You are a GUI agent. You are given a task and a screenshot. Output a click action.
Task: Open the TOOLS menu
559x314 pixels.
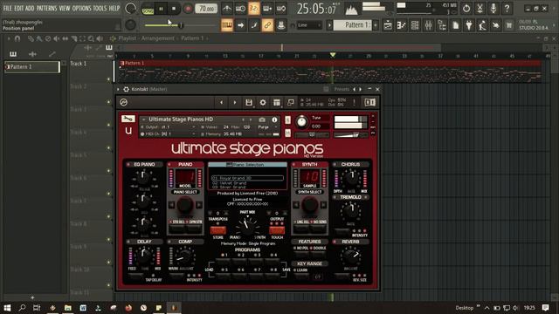(100, 8)
